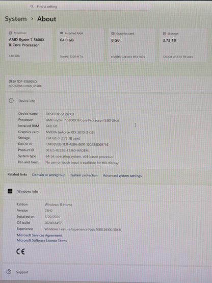Click the Graphics card card icon

113,34
